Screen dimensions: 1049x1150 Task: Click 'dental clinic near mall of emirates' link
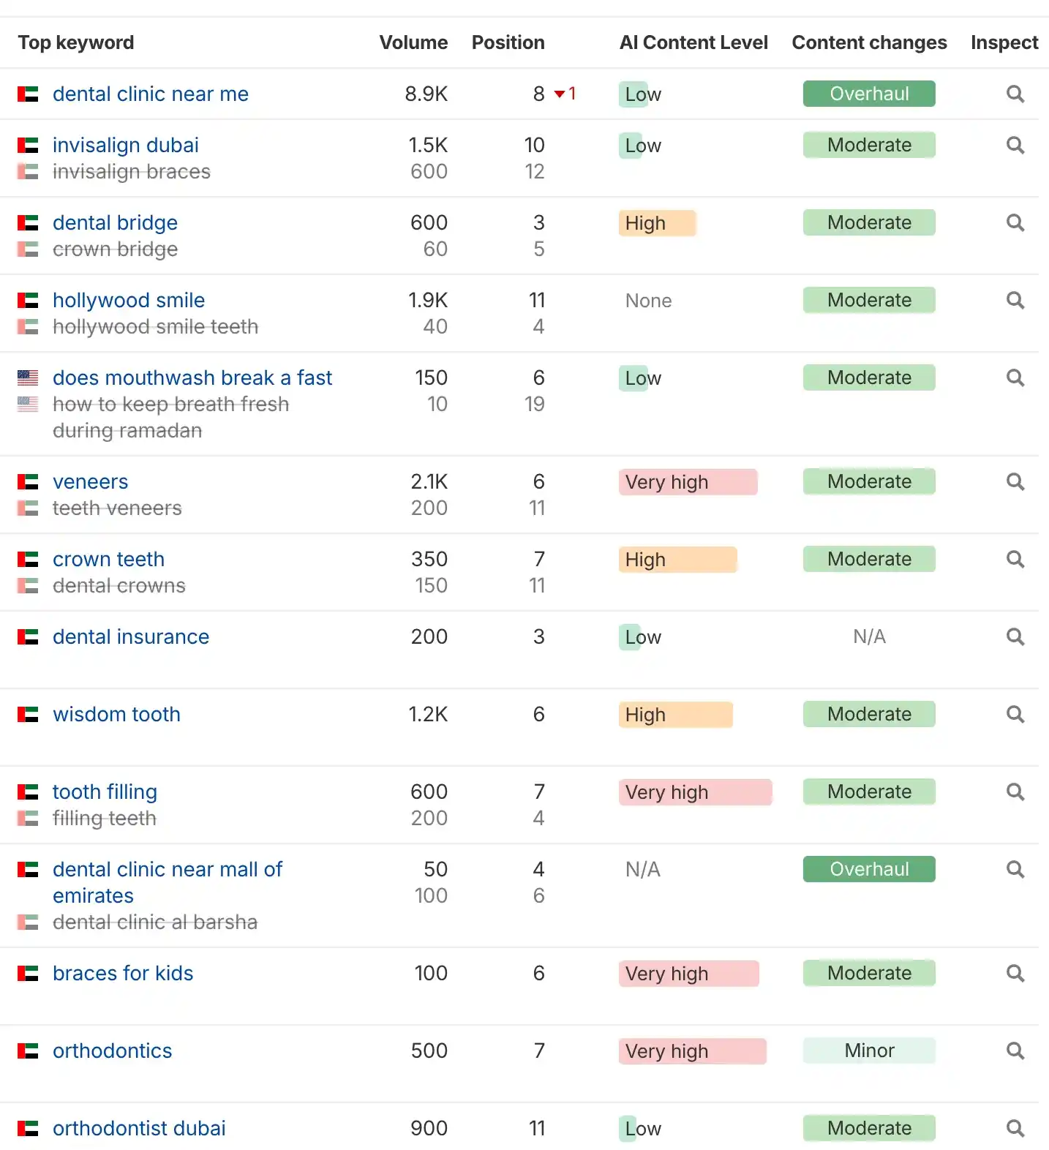click(x=167, y=869)
